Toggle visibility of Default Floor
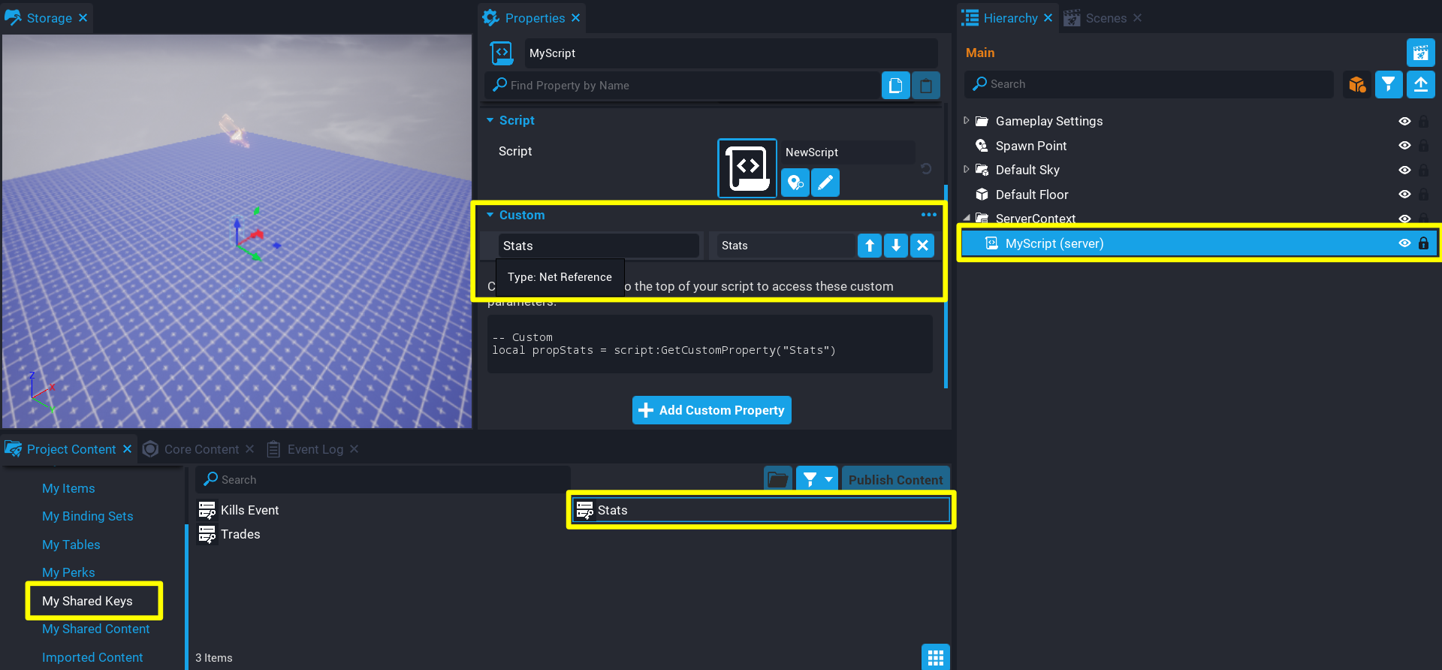 pyautogui.click(x=1404, y=195)
